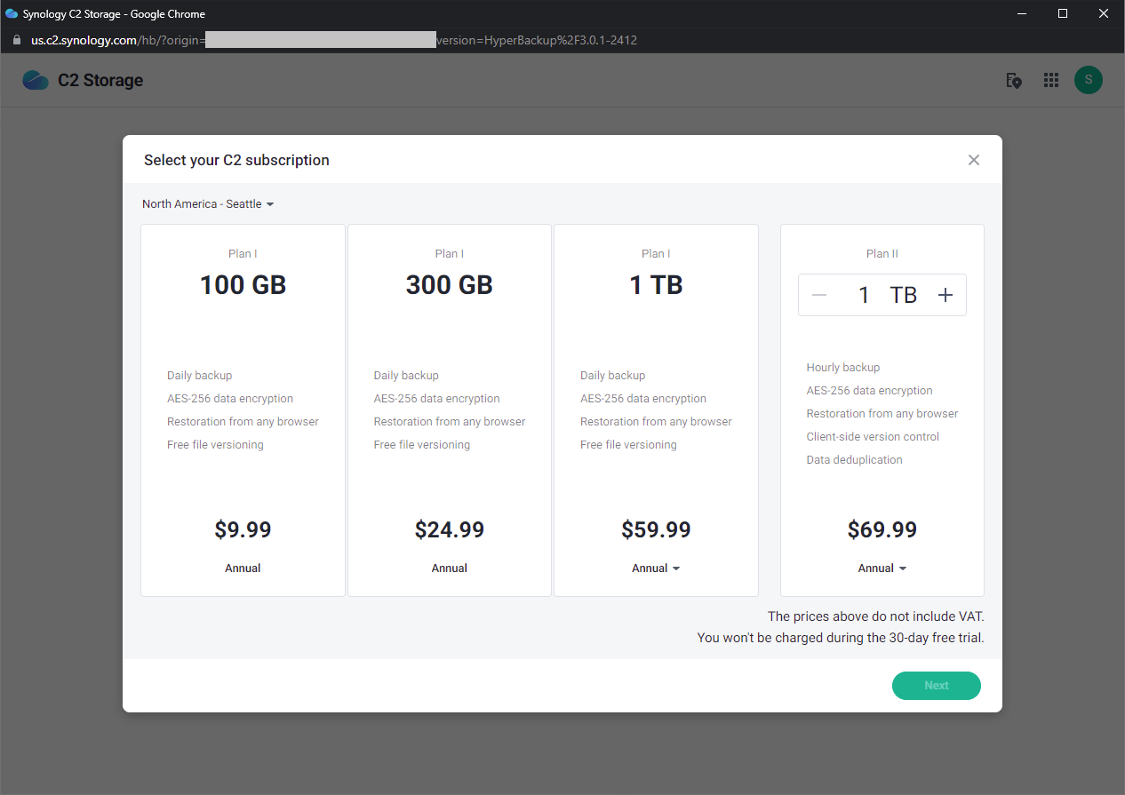Minimize the Chrome window

click(1022, 13)
